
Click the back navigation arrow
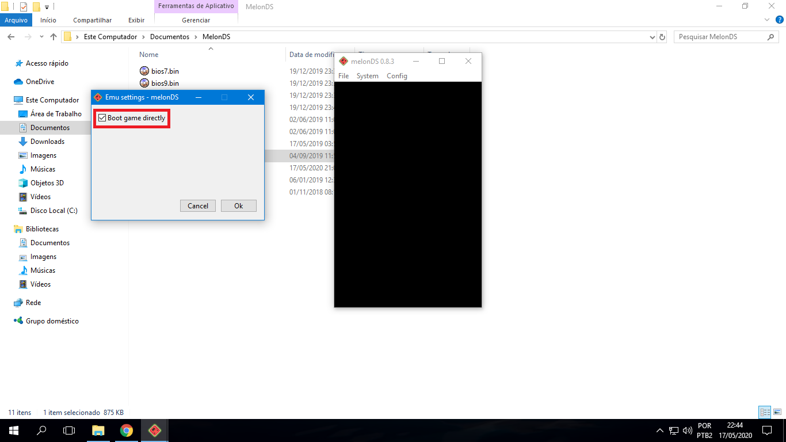tap(10, 36)
